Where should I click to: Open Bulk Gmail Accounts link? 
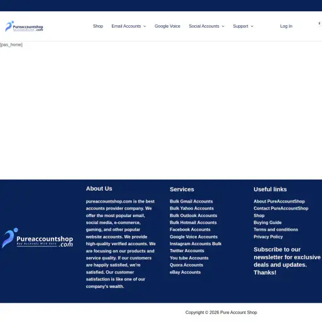tap(191, 201)
